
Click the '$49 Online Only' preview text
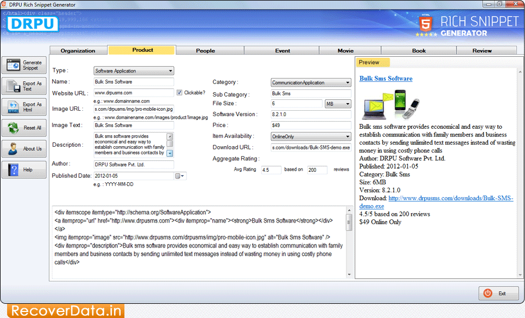click(380, 222)
